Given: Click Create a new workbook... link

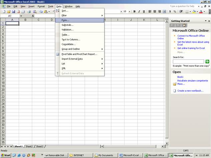Looking at the screenshot, I should click(x=190, y=91).
